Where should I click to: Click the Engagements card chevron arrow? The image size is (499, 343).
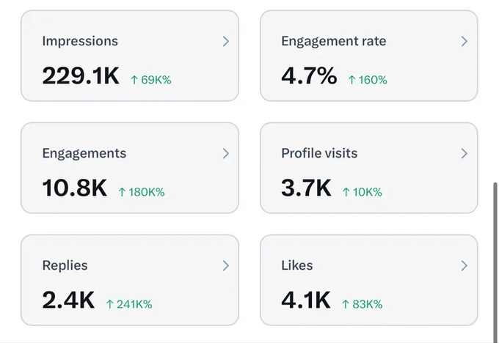tap(225, 153)
